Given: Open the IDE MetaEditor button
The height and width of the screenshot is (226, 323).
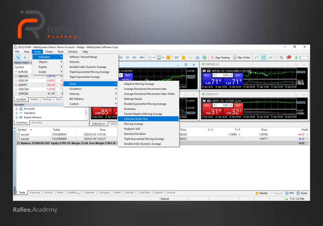Looking at the screenshot, I should coord(177,57).
